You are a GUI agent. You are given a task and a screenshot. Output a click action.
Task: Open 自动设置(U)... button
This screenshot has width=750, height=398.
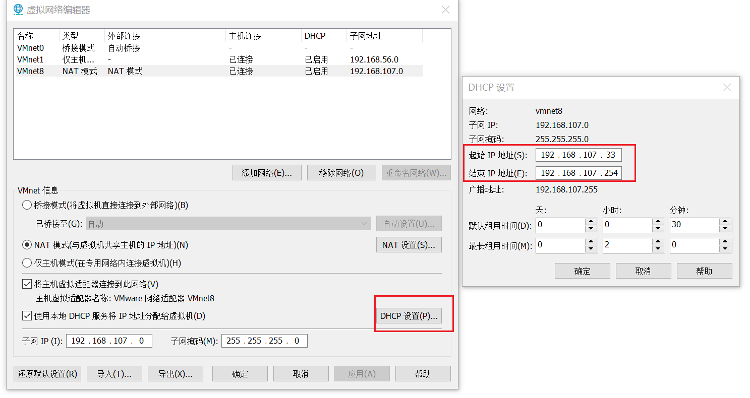pyautogui.click(x=409, y=224)
